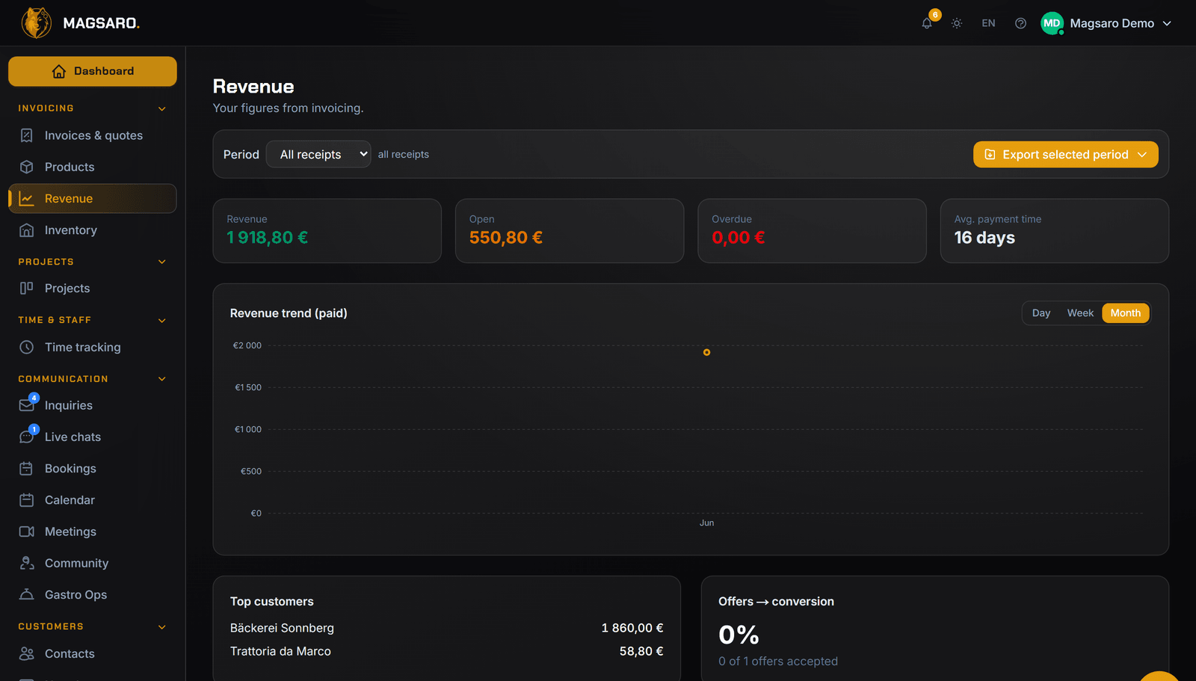Navigate to Time tracking

[93, 347]
